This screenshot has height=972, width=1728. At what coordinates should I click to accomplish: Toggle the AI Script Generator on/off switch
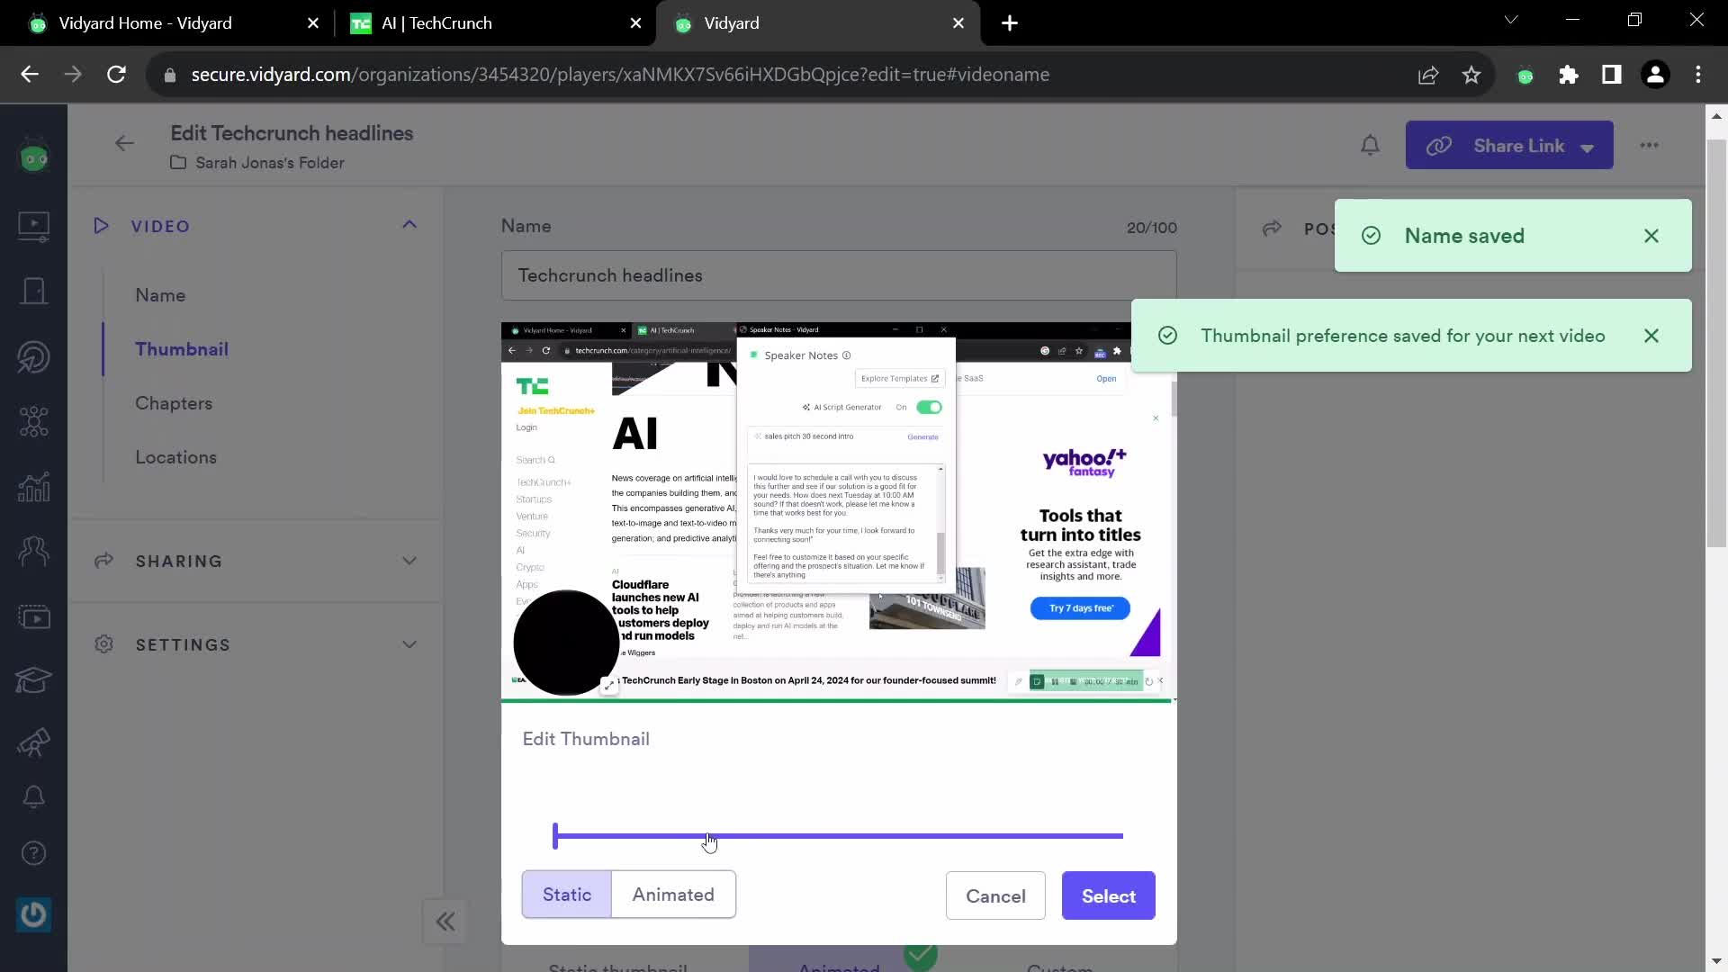pos(930,407)
